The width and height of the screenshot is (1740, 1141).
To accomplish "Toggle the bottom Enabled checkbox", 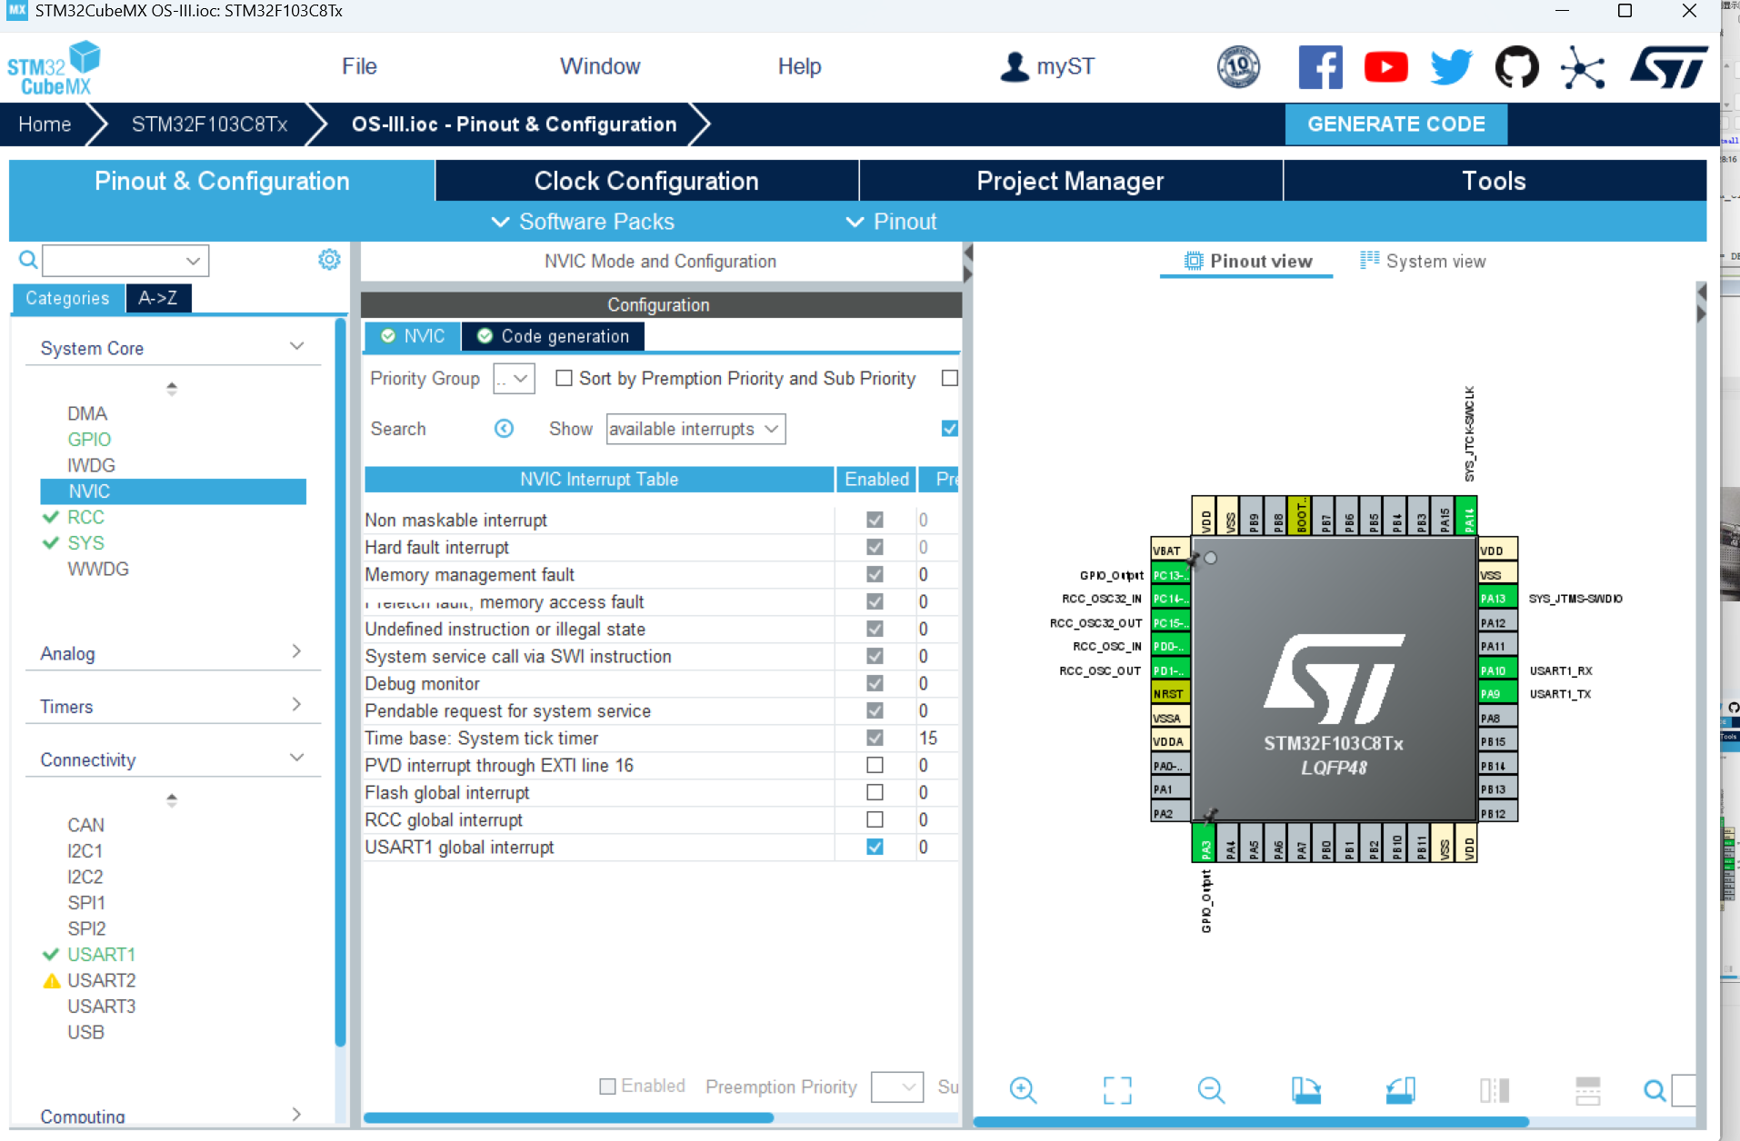I will (607, 1086).
